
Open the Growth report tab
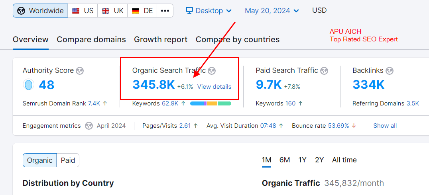click(161, 39)
